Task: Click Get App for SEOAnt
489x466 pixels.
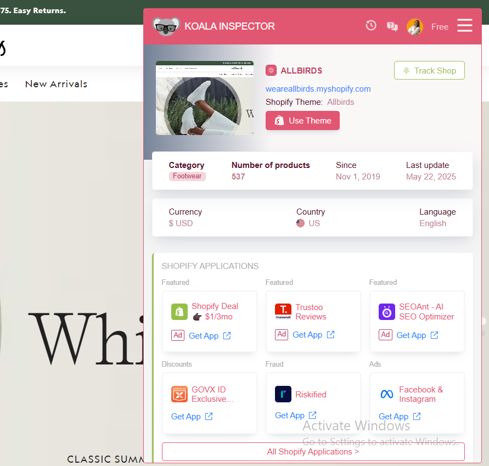Action: (417, 335)
